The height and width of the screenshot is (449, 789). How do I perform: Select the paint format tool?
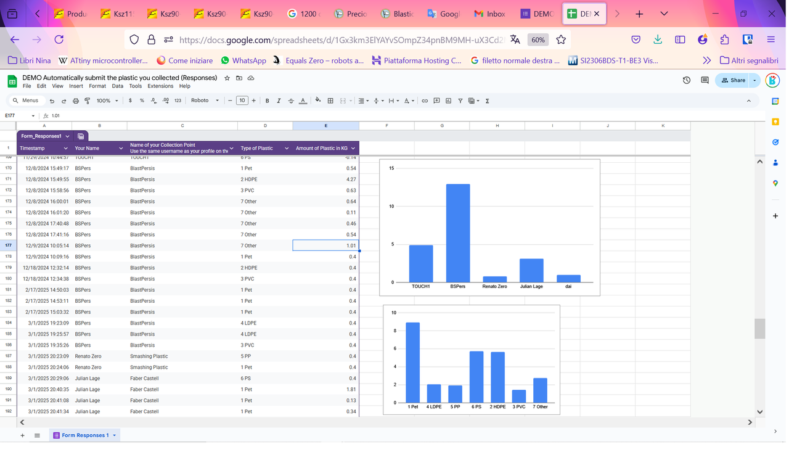88,101
